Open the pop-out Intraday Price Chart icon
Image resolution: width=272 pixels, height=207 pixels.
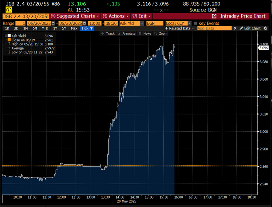tap(214, 16)
